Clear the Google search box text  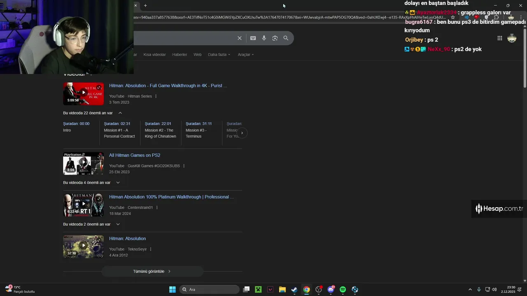click(x=240, y=38)
